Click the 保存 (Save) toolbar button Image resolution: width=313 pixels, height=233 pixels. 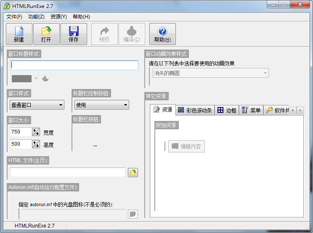point(74,34)
